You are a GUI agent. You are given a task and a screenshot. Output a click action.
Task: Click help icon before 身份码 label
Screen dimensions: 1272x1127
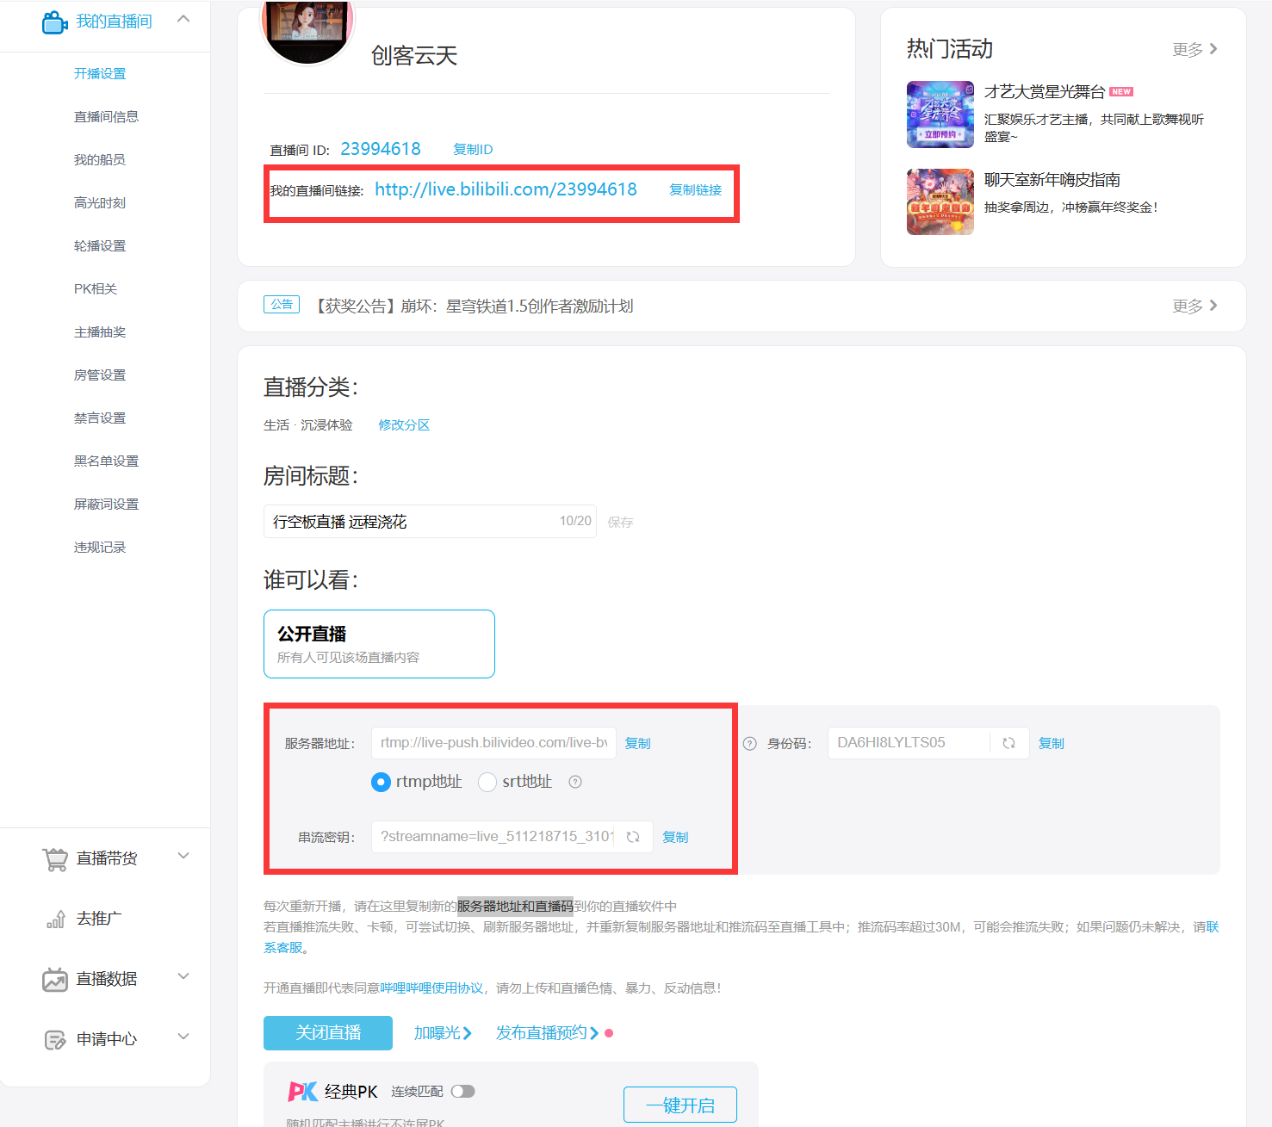[x=750, y=743]
